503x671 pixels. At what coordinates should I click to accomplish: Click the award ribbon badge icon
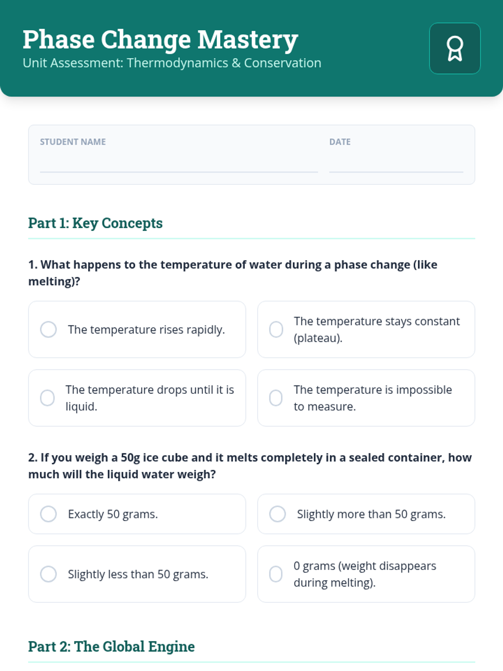(x=455, y=49)
